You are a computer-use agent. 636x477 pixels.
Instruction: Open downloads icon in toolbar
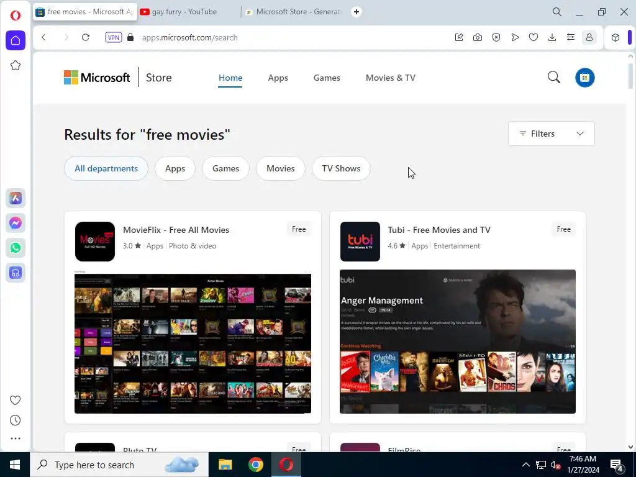pyautogui.click(x=552, y=37)
